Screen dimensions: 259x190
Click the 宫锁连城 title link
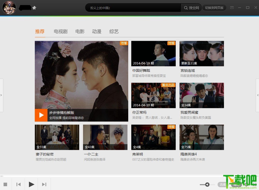(x=188, y=71)
